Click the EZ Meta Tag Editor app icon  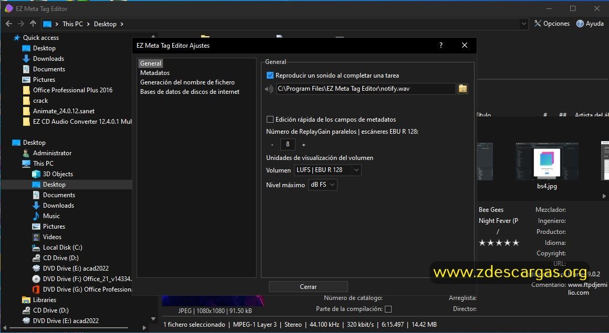[8, 8]
